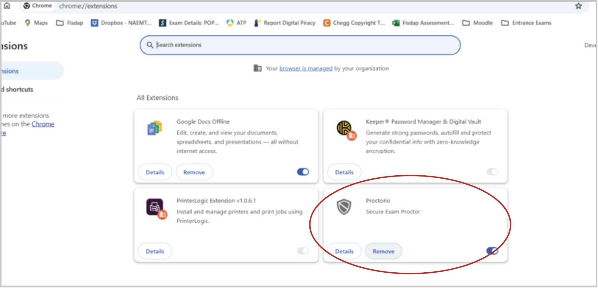Screen dimensions: 598x288
Task: Open the Moodle bookmark folder
Action: coord(477,23)
